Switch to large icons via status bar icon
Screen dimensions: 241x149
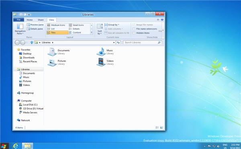161,127
